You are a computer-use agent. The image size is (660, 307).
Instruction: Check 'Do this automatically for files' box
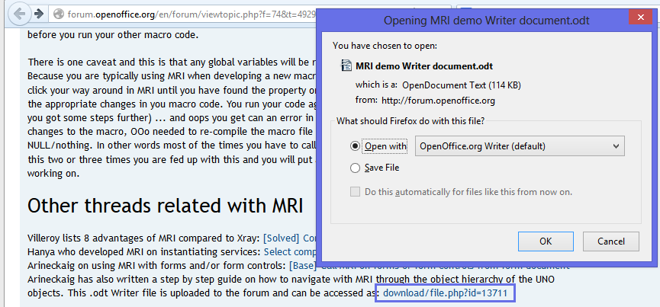[355, 192]
